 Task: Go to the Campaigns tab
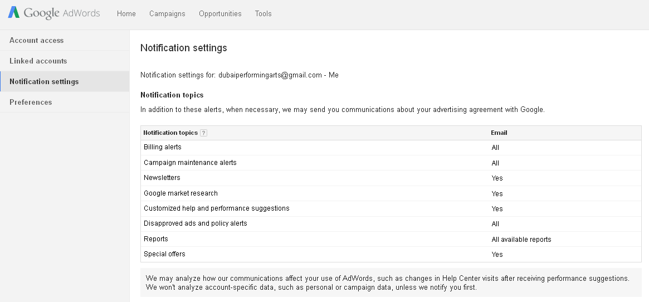[167, 14]
